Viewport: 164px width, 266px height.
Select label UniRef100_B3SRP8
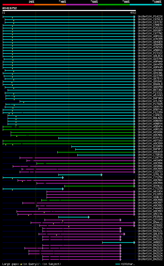(x=150, y=146)
